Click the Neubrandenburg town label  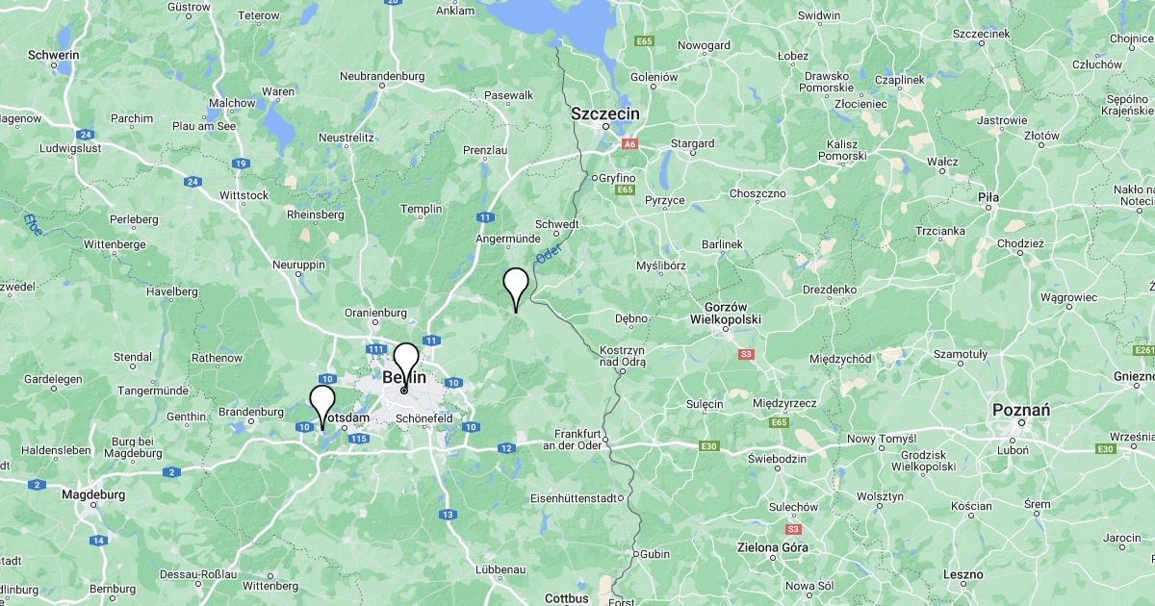pos(382,75)
